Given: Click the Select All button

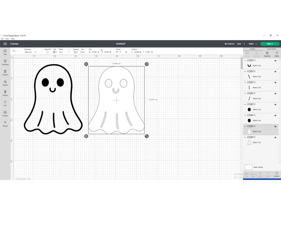Looking at the screenshot, I should (x=47, y=52).
